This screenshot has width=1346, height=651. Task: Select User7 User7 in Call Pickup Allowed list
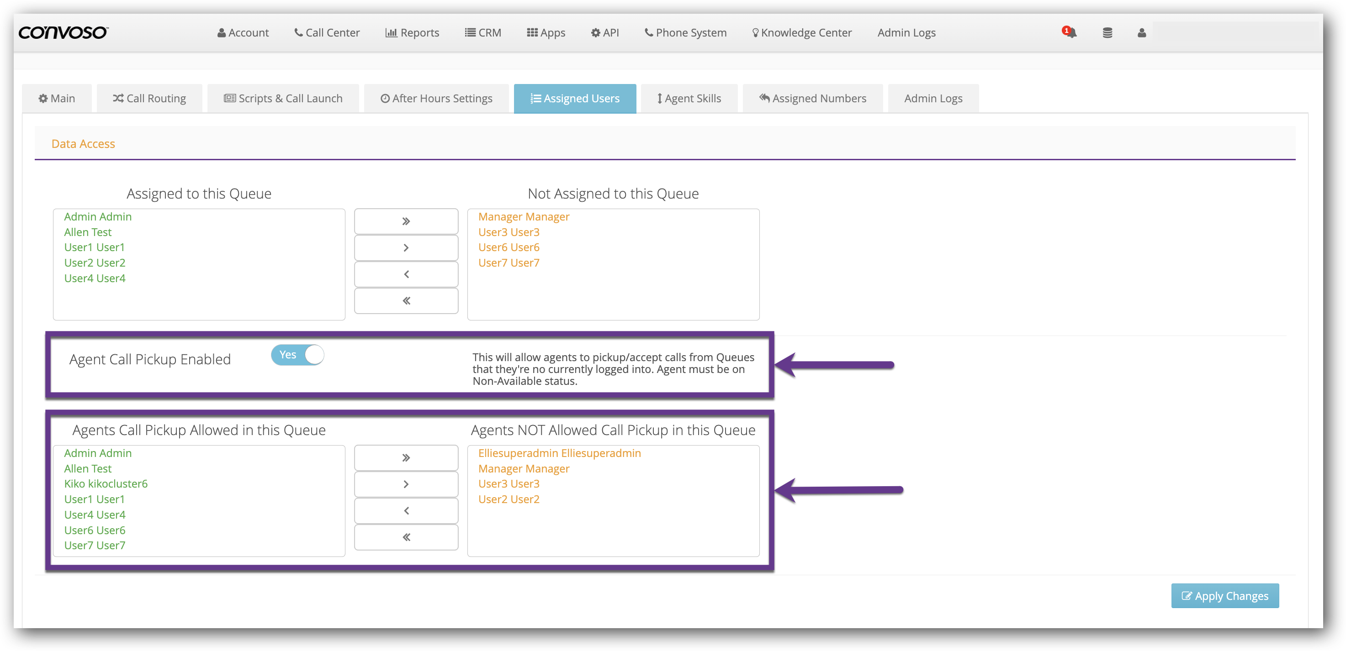pyautogui.click(x=95, y=546)
